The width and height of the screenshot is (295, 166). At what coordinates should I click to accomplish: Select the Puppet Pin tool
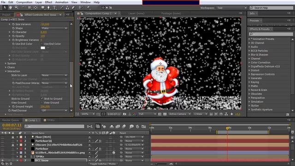(88, 7)
